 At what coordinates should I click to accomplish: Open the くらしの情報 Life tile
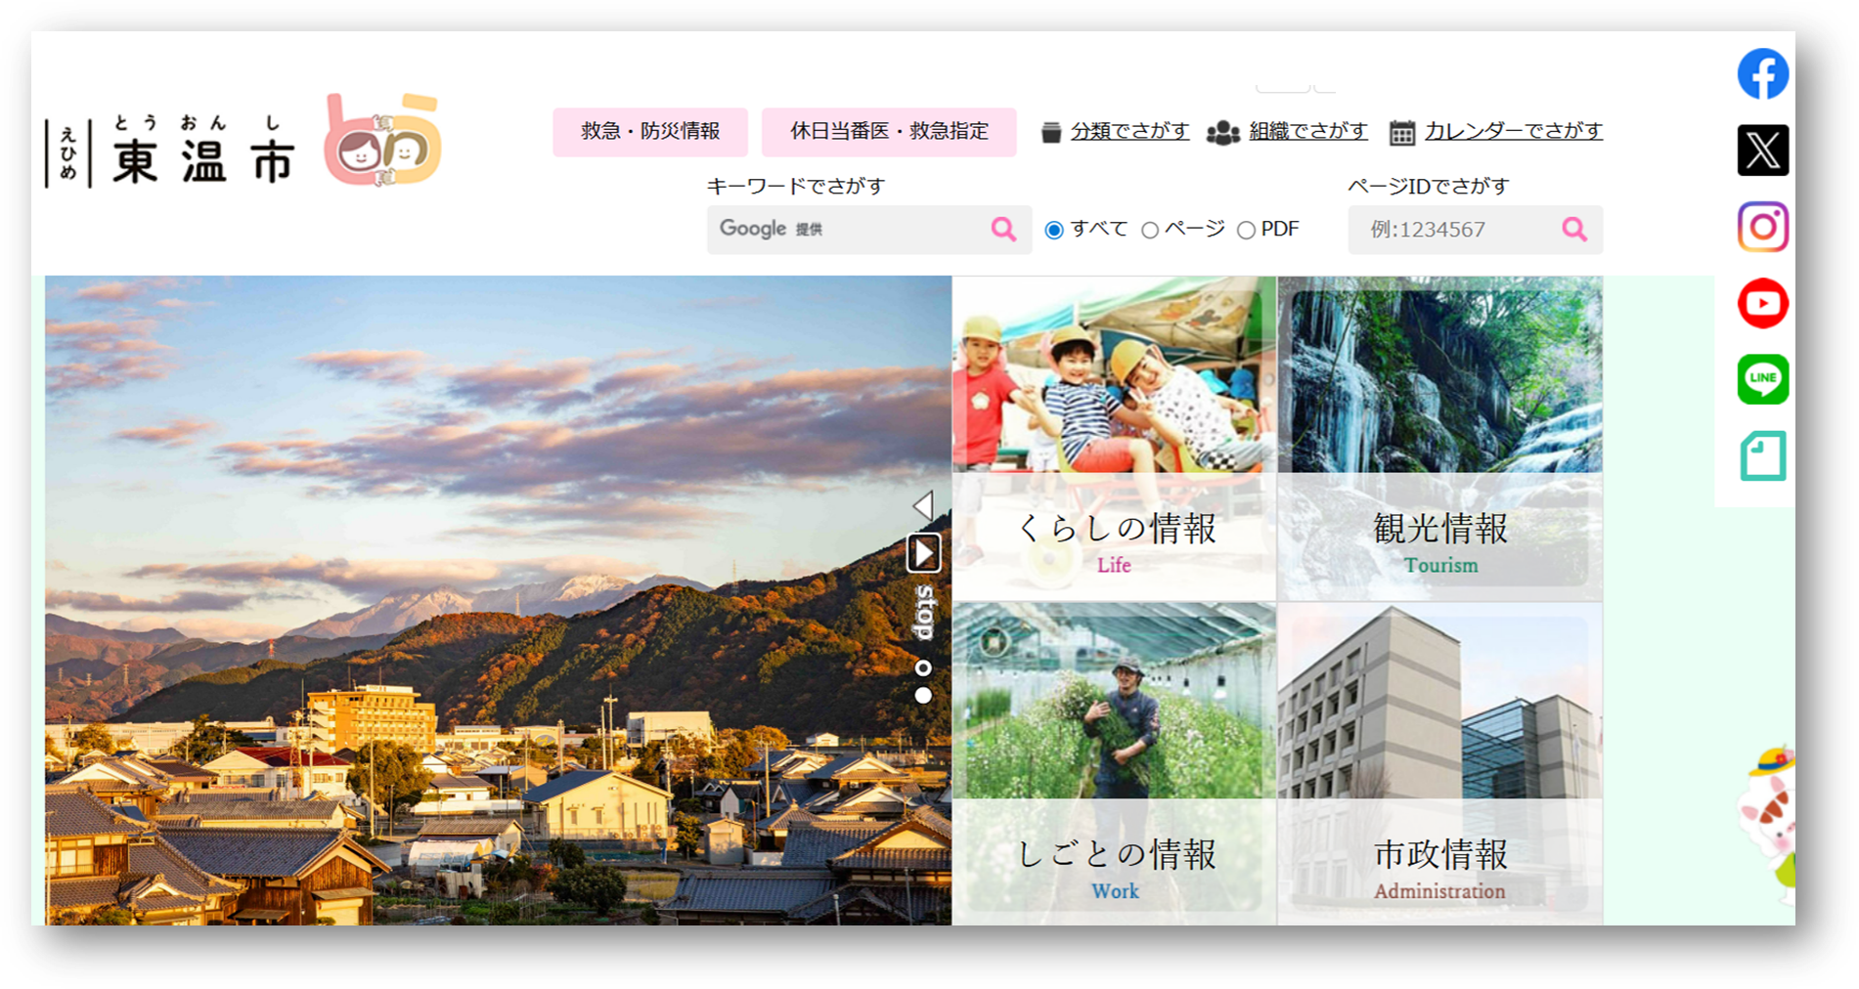coord(1114,439)
